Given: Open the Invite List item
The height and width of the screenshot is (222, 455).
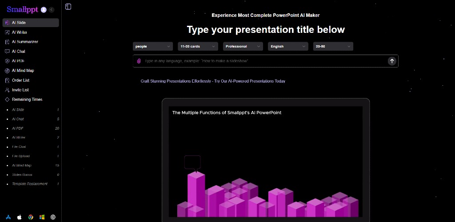Looking at the screenshot, I should [31, 90].
